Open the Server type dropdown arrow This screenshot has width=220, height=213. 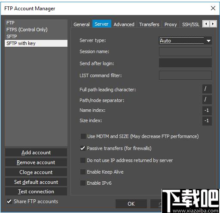click(208, 41)
